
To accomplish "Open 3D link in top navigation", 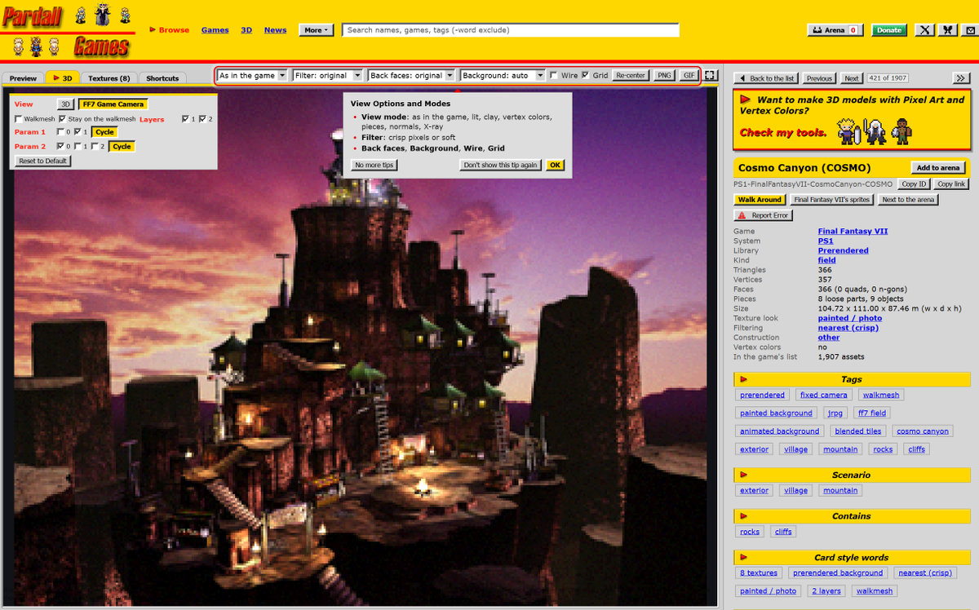I will [246, 30].
